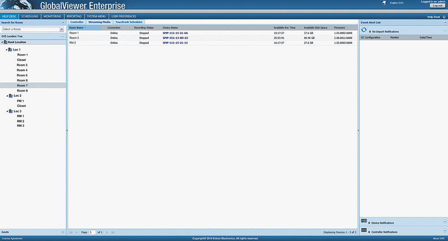Expand the Assets section
Image resolution: width=448 pixels, height=241 pixels.
click(x=63, y=232)
